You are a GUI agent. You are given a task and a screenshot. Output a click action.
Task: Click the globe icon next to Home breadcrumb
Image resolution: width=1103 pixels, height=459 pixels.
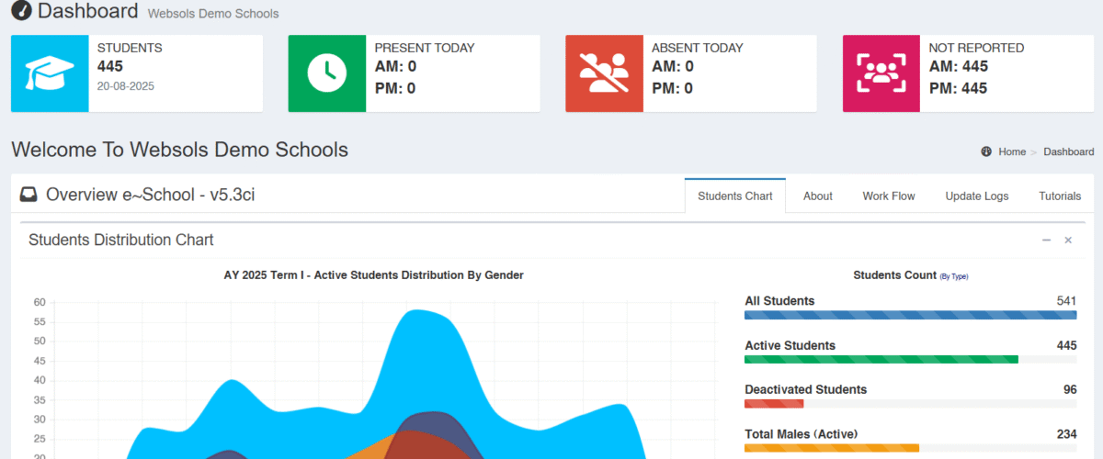pos(986,151)
